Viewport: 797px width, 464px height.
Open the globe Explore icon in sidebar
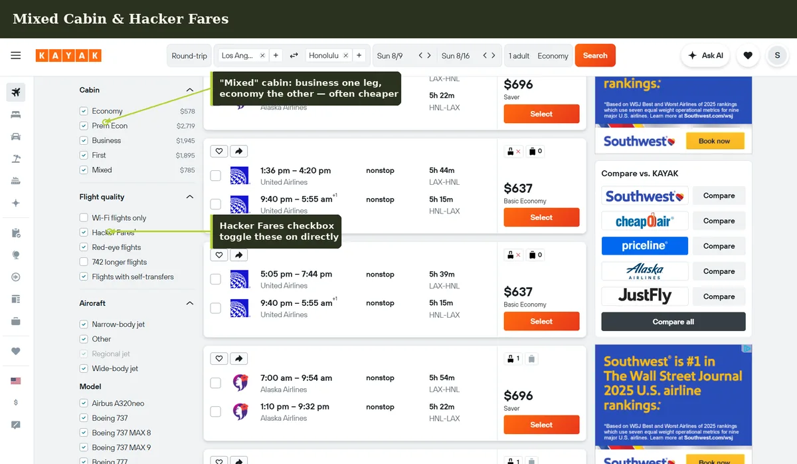pyautogui.click(x=16, y=255)
